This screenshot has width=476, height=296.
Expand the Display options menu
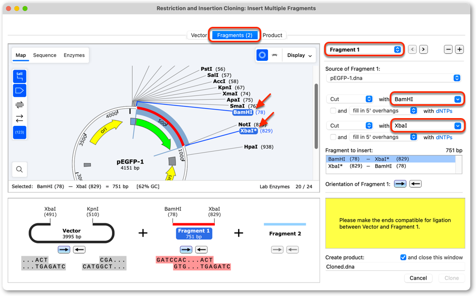(x=299, y=55)
